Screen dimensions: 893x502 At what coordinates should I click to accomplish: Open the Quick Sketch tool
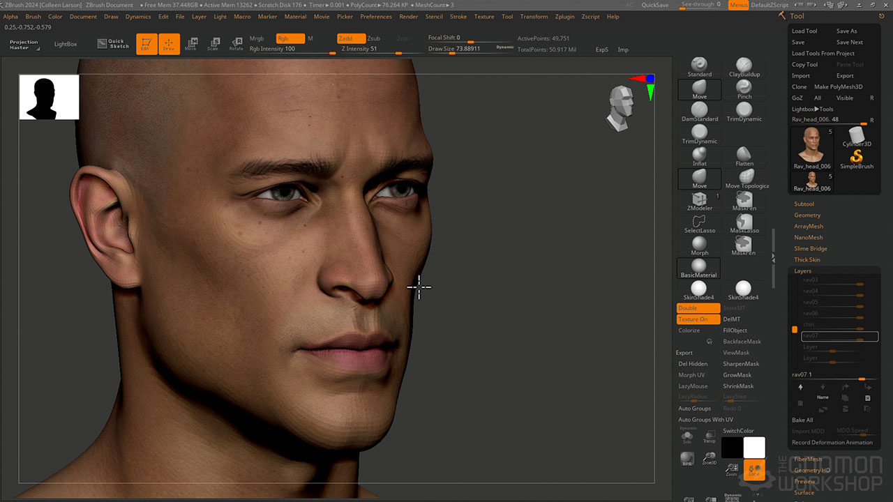(113, 44)
